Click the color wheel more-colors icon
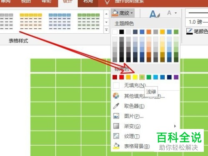208x156 pixels. coord(116,96)
